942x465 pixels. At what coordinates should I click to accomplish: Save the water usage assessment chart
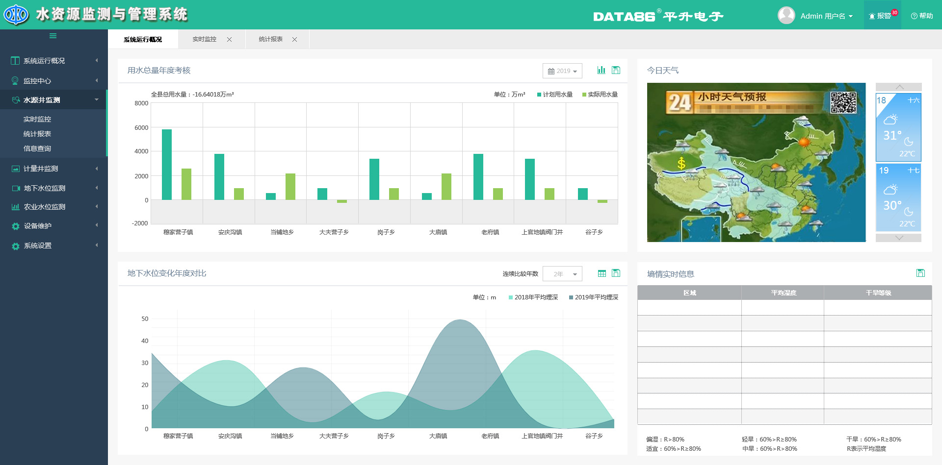pyautogui.click(x=616, y=70)
